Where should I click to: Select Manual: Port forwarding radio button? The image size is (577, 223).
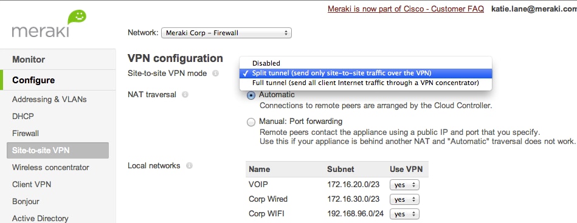click(251, 122)
